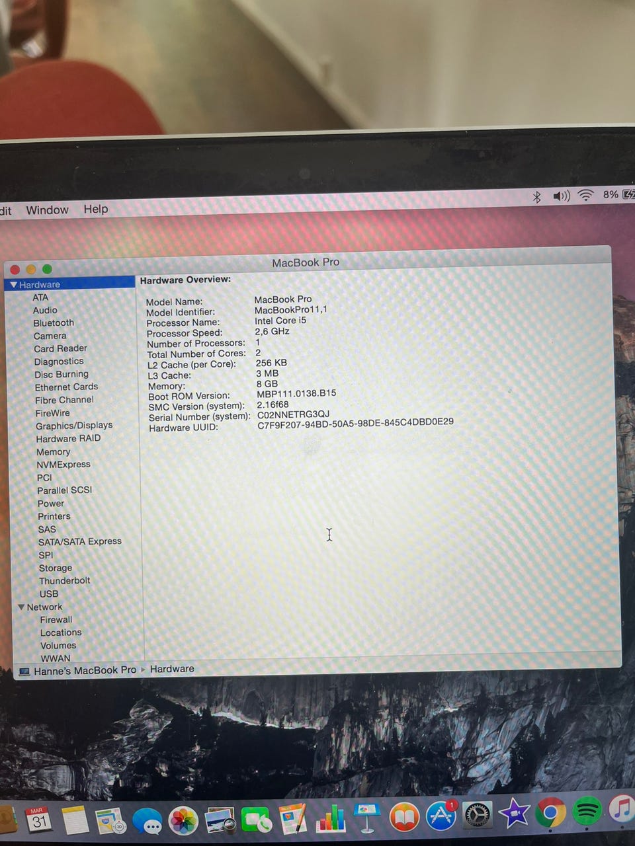Close the MacBook Pro window
Screen dimensions: 635x846
coord(15,270)
